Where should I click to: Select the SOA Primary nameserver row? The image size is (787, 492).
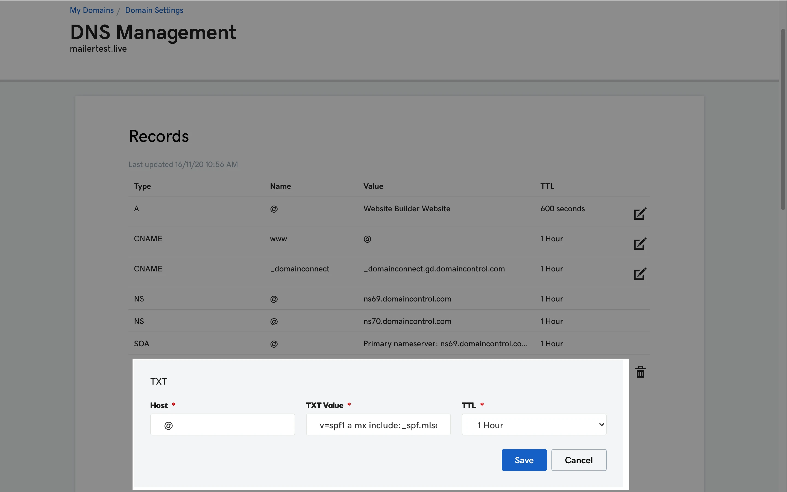tap(445, 344)
